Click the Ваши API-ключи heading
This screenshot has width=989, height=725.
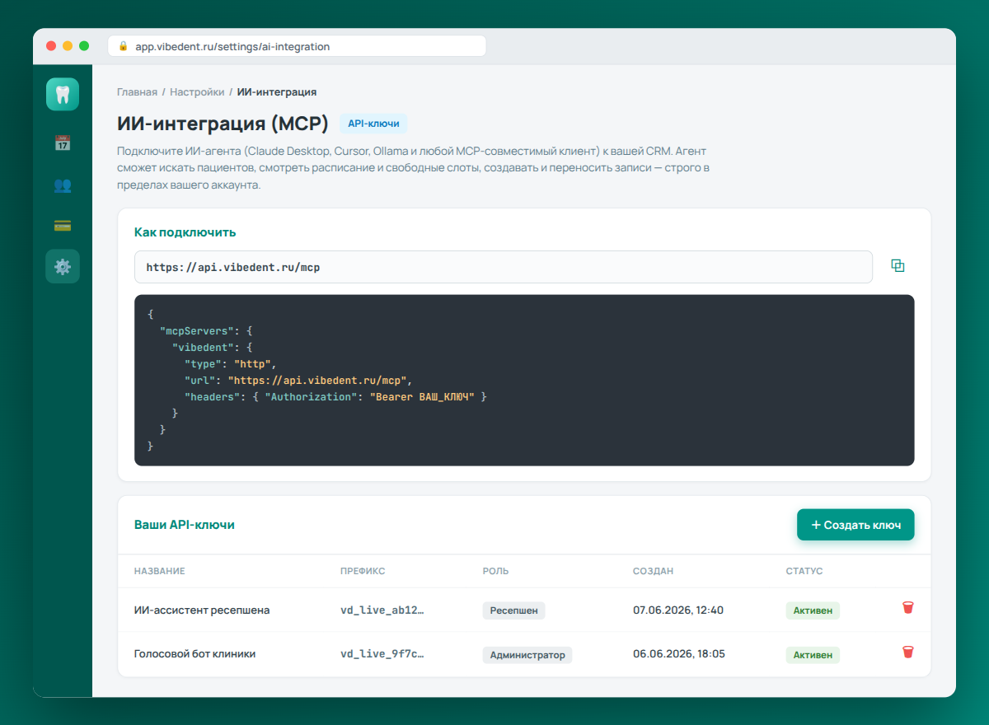coord(185,525)
